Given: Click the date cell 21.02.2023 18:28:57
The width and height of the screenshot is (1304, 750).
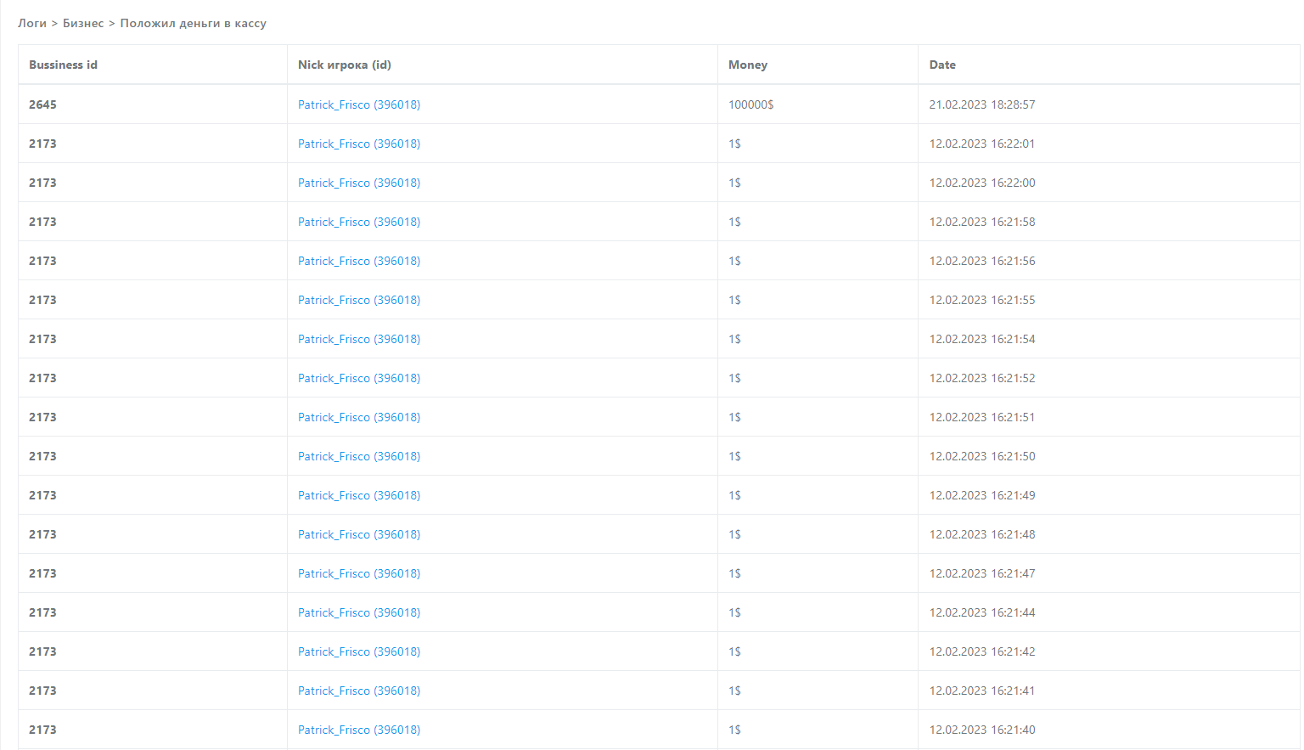Looking at the screenshot, I should [x=981, y=104].
